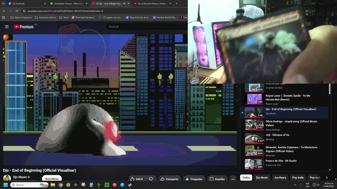Open 15 Lugares con no... bookmark
Image resolution: width=337 pixels, height=189 pixels.
coord(110,18)
